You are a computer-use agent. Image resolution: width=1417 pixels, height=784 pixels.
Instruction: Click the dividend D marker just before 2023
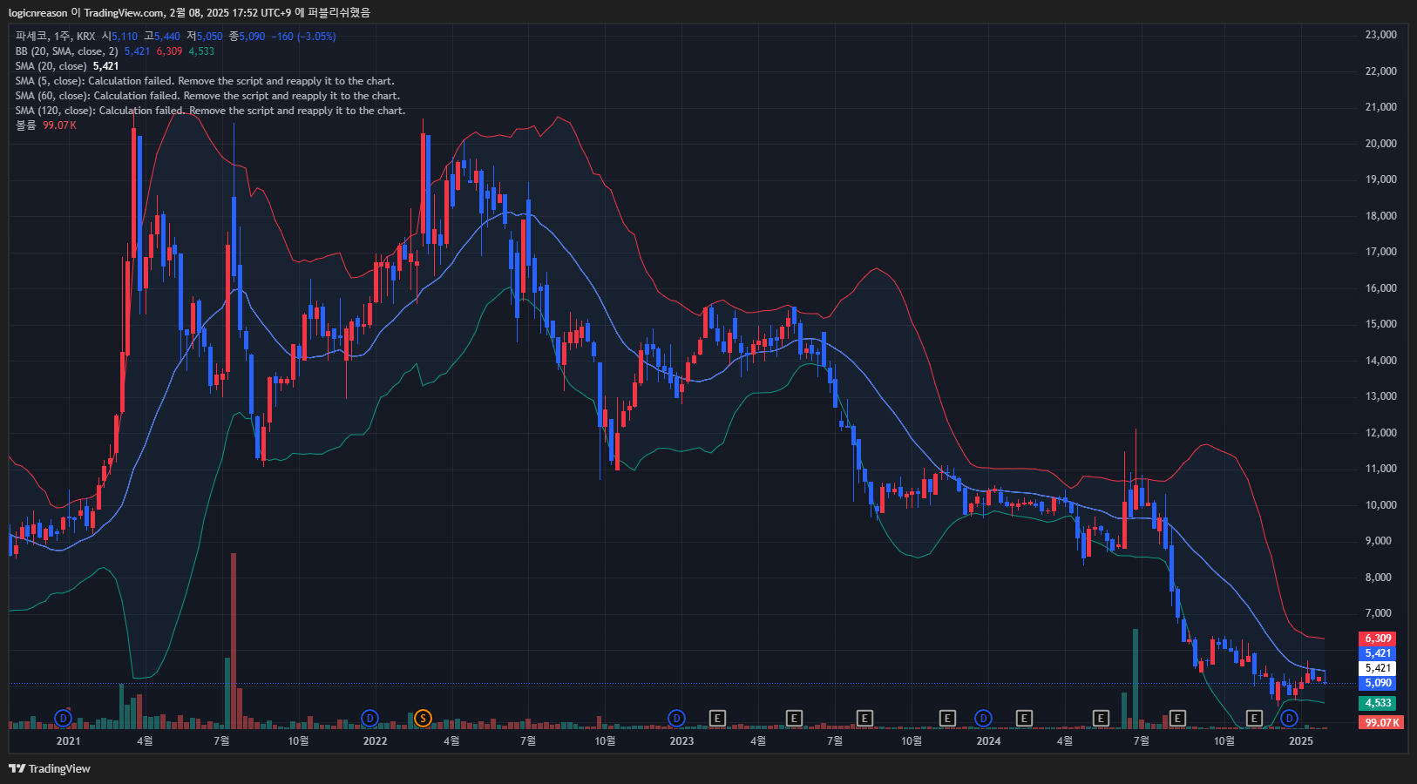click(676, 718)
